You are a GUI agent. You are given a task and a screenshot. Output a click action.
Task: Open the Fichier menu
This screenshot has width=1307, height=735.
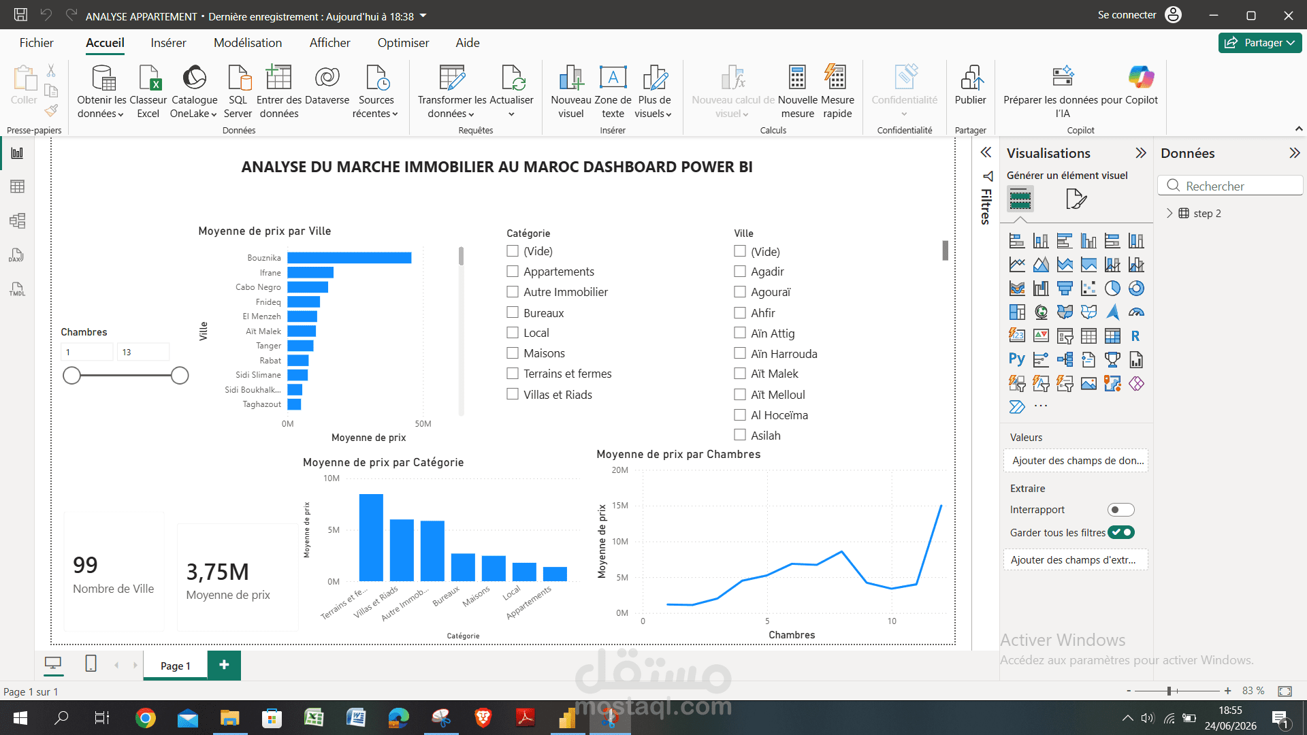click(x=37, y=43)
